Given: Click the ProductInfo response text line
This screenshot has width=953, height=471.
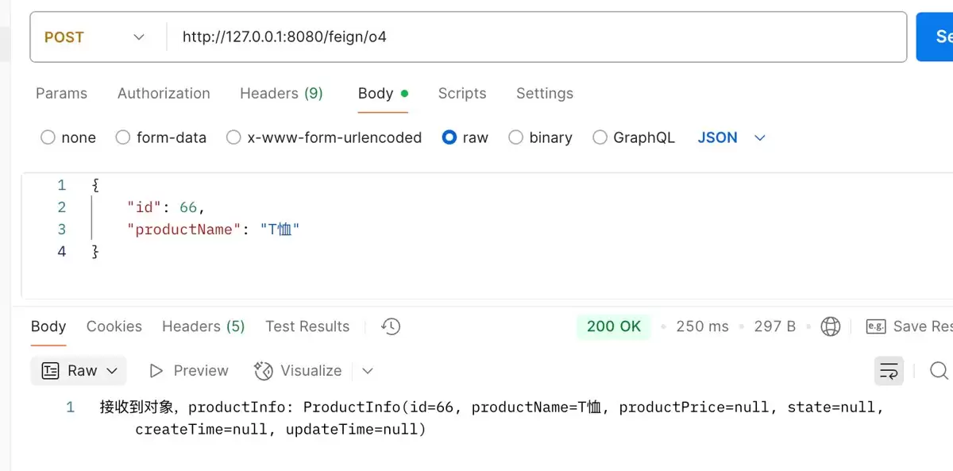Looking at the screenshot, I should (x=492, y=407).
